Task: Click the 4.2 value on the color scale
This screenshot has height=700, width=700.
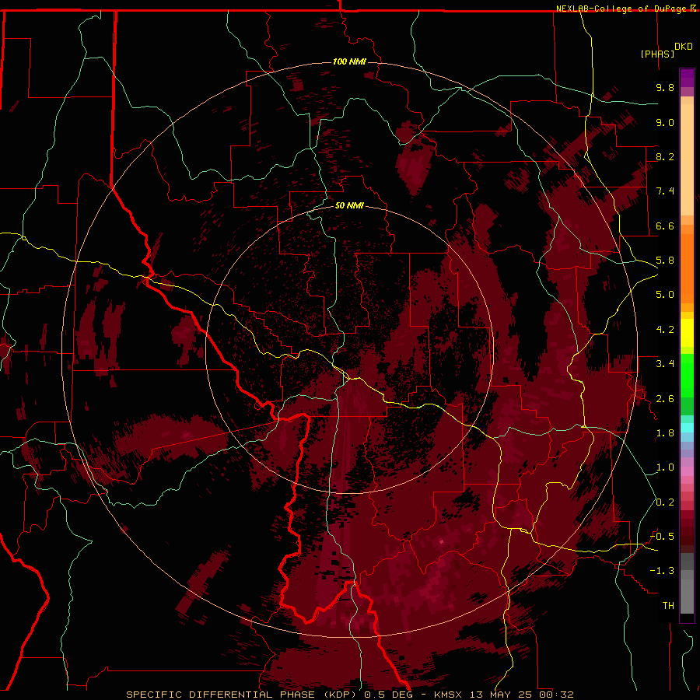Action: [x=665, y=330]
